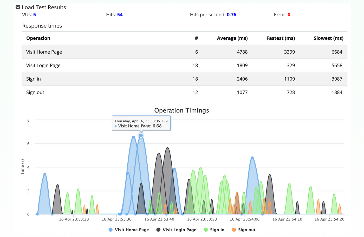Click the x-axis label 16 Apr 23:53:20

[x=74, y=219]
